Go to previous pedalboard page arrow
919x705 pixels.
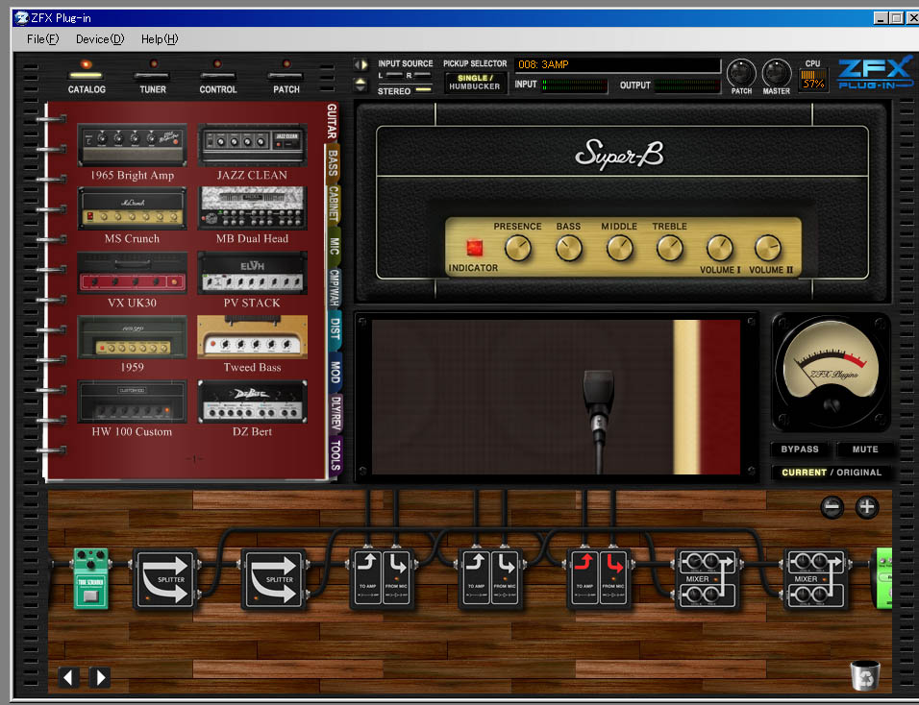coord(68,677)
